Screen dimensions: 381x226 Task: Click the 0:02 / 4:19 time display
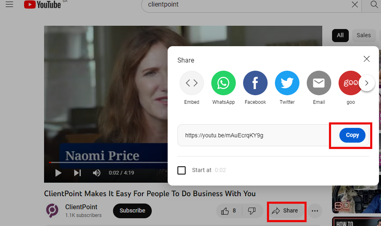[121, 173]
